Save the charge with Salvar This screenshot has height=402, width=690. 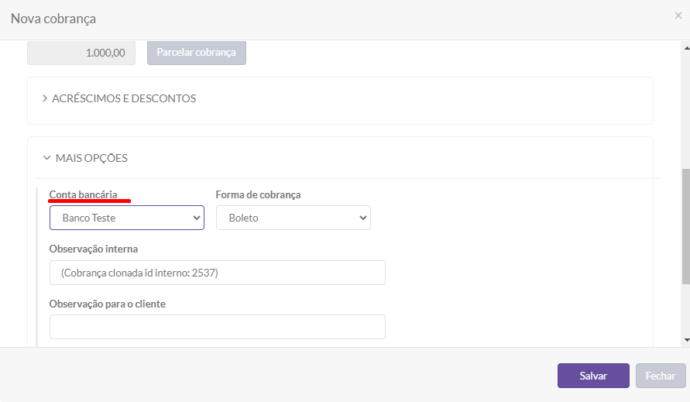pos(593,376)
